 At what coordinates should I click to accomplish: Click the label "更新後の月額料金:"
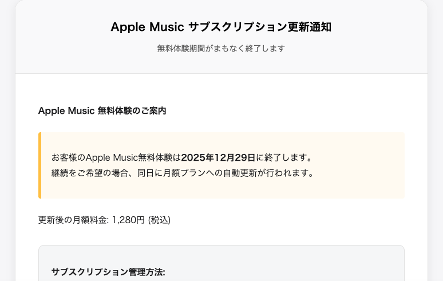coord(73,220)
